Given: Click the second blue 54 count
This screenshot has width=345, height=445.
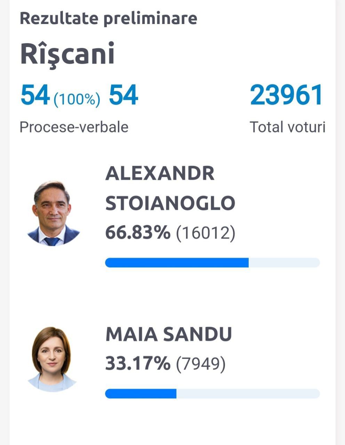Looking at the screenshot, I should pyautogui.click(x=123, y=95).
